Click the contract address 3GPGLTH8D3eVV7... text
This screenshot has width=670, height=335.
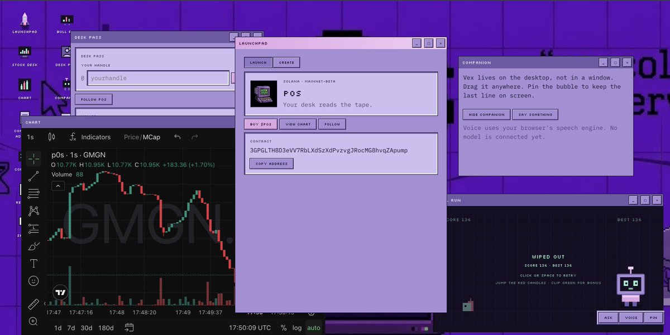[329, 150]
